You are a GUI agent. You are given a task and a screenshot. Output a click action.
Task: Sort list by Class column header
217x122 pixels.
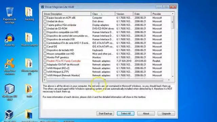pyautogui.click(x=103, y=14)
